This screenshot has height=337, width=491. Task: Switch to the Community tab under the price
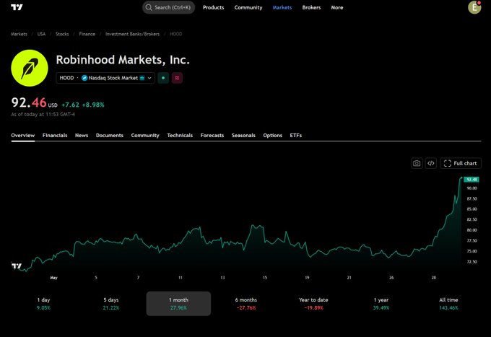145,135
